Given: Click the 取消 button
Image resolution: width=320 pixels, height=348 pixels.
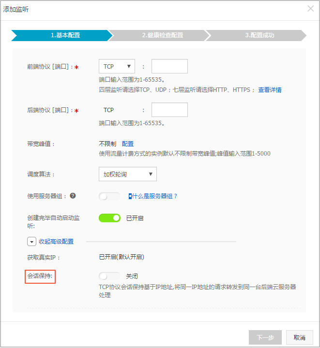Looking at the screenshot, I should (x=299, y=337).
